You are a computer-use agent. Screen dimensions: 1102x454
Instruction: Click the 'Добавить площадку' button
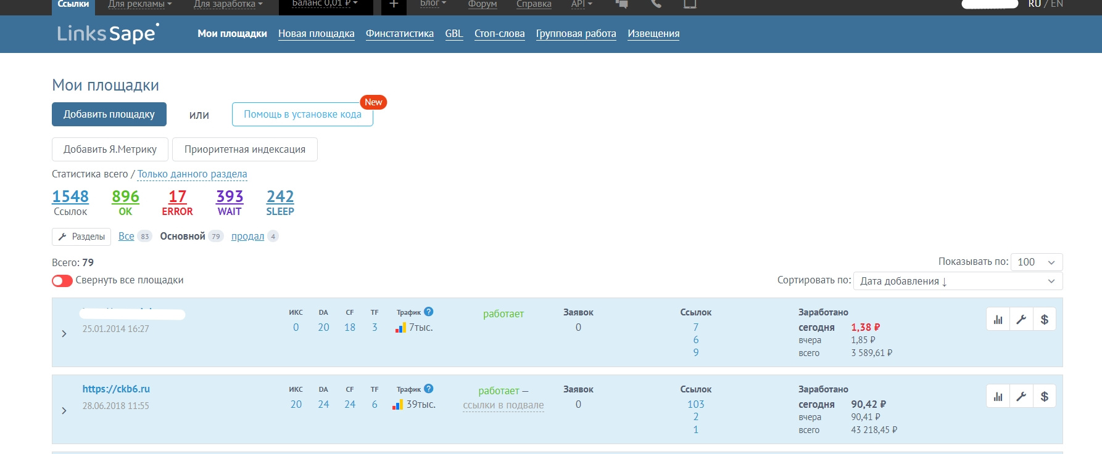tap(109, 115)
